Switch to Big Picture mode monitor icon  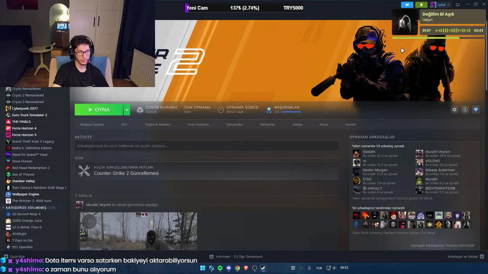coord(458,5)
